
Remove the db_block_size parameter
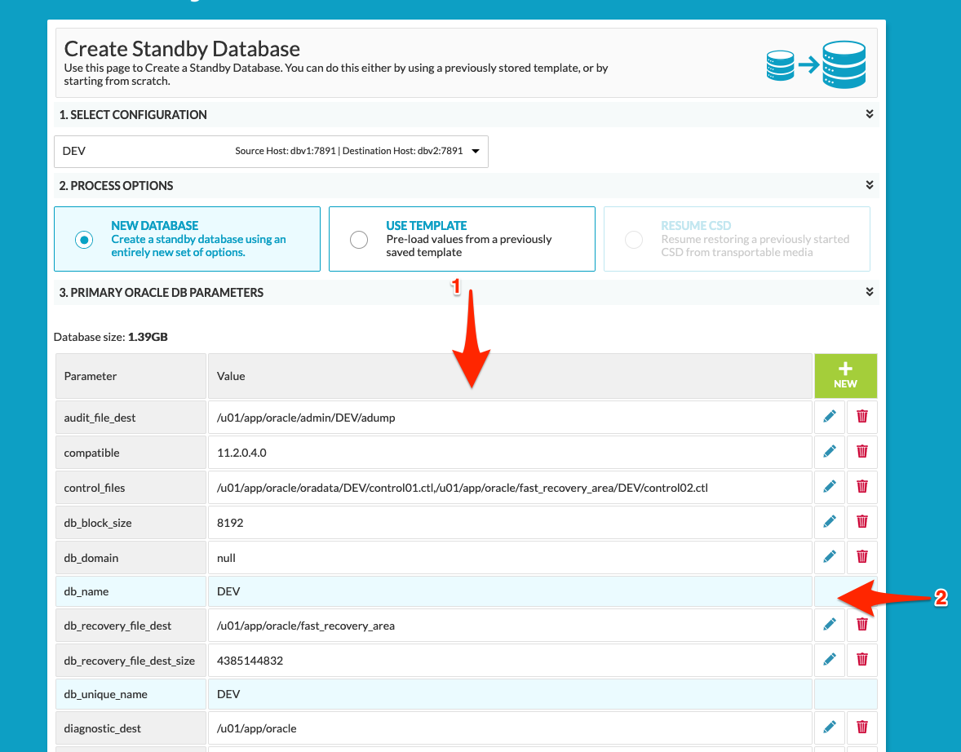pyautogui.click(x=861, y=521)
